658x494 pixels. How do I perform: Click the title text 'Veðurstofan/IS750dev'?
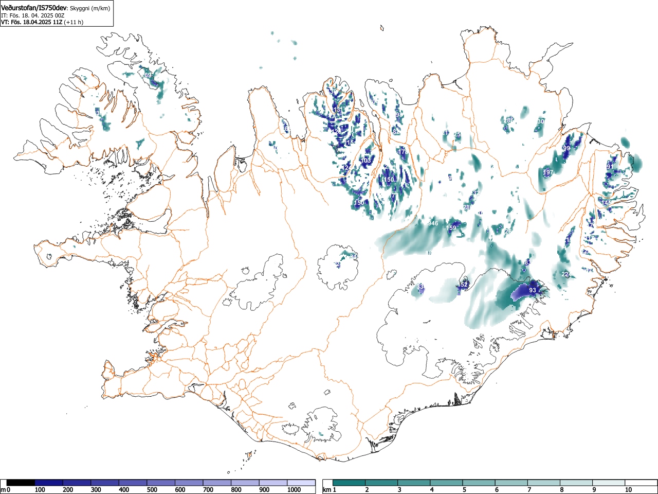coord(34,7)
